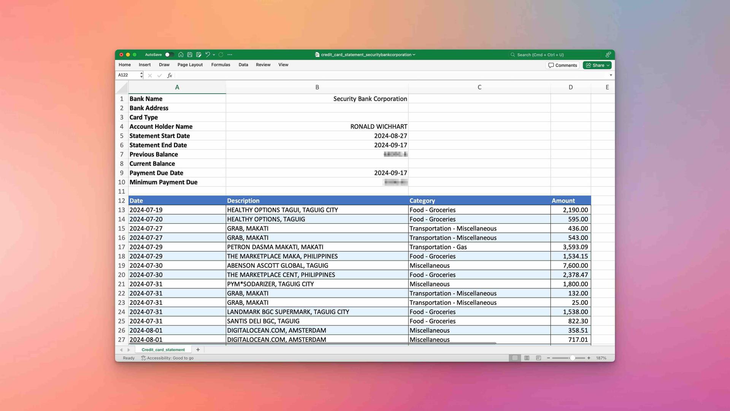Click the cell 'Security Bank Corporation'
This screenshot has width=730, height=411.
317,99
